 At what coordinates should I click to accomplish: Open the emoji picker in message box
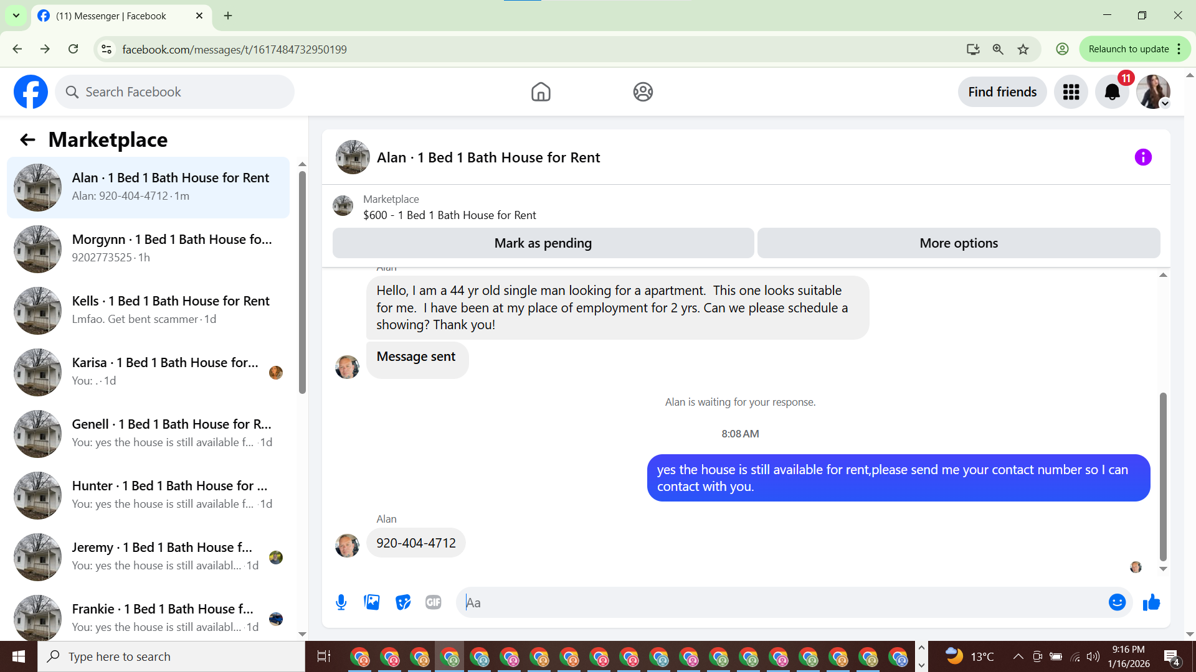click(1117, 602)
